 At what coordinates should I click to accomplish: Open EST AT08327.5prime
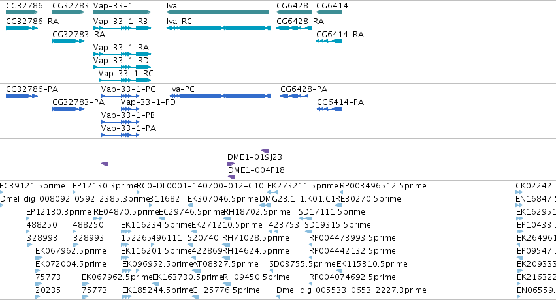click(x=197, y=271)
